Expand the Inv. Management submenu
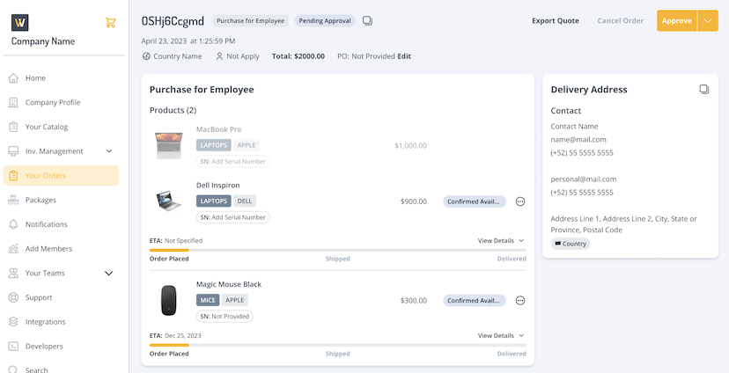 tap(109, 151)
